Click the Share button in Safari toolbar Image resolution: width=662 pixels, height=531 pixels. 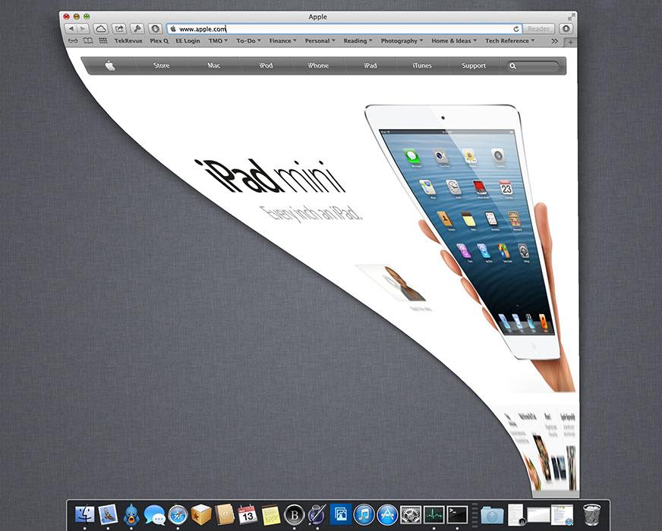point(119,29)
